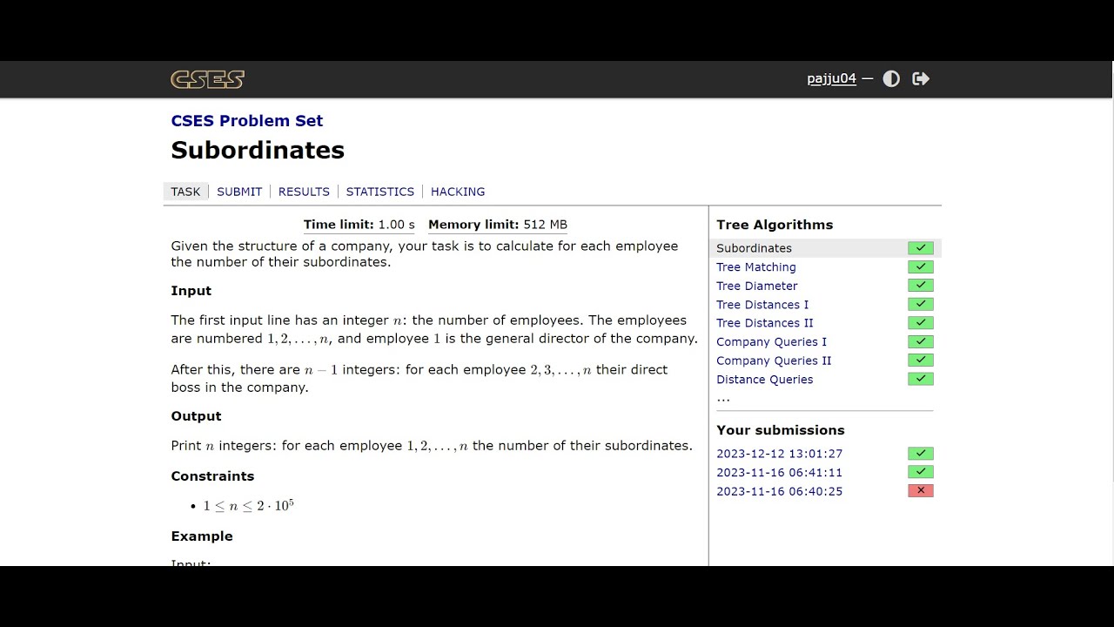Click the Tree Algorithms heading

click(x=775, y=225)
